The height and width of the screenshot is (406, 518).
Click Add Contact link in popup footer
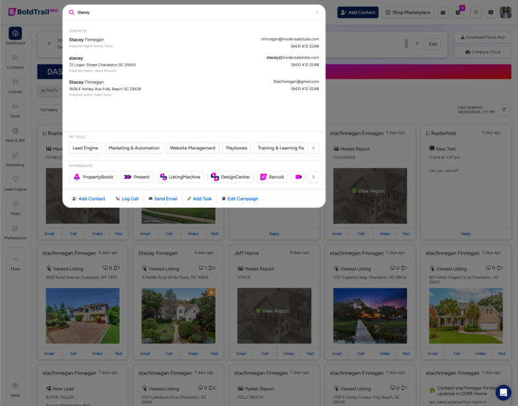(88, 199)
